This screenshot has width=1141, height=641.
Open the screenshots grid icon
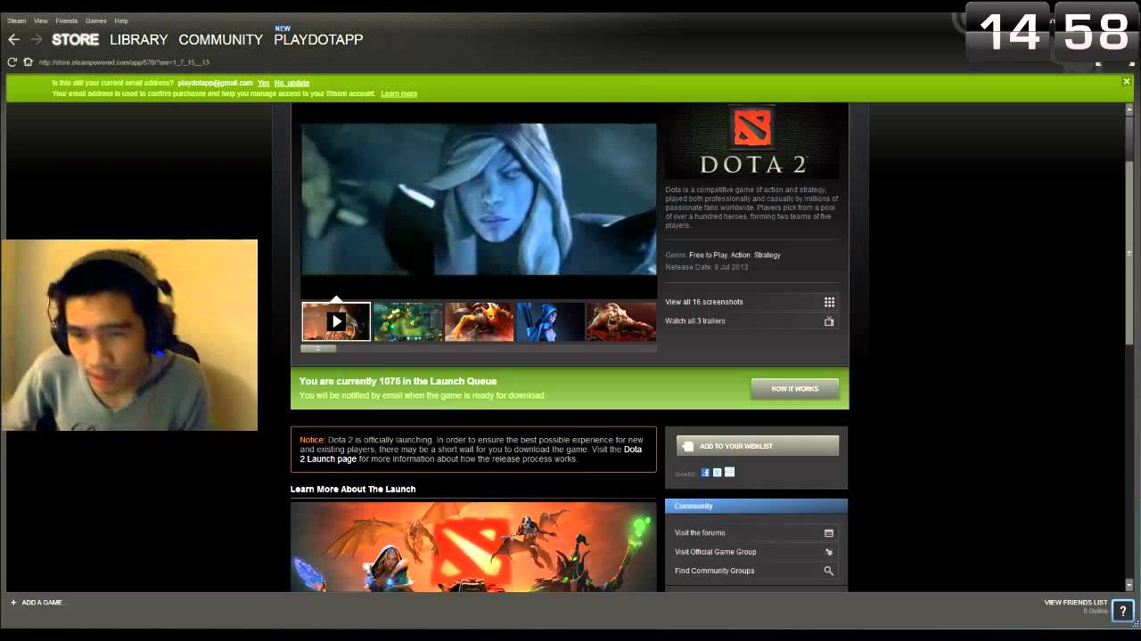(x=829, y=302)
